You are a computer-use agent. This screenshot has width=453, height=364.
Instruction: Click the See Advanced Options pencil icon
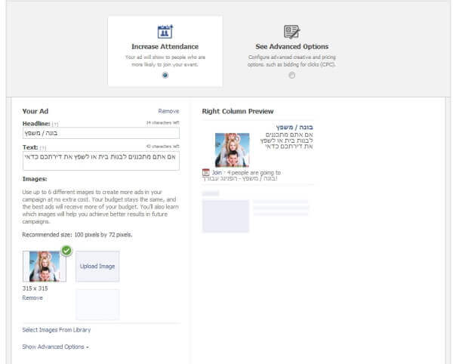coord(291,32)
